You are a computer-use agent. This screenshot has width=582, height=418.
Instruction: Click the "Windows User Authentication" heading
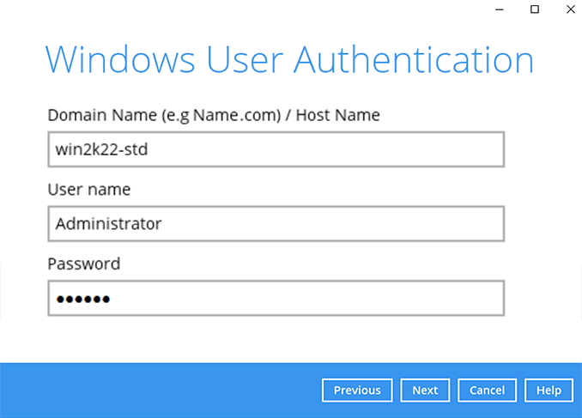[289, 60]
